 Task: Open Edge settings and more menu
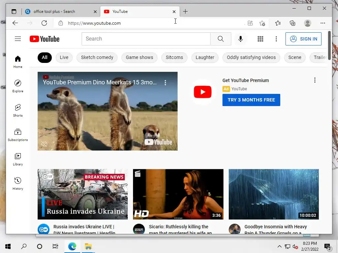coord(323,23)
